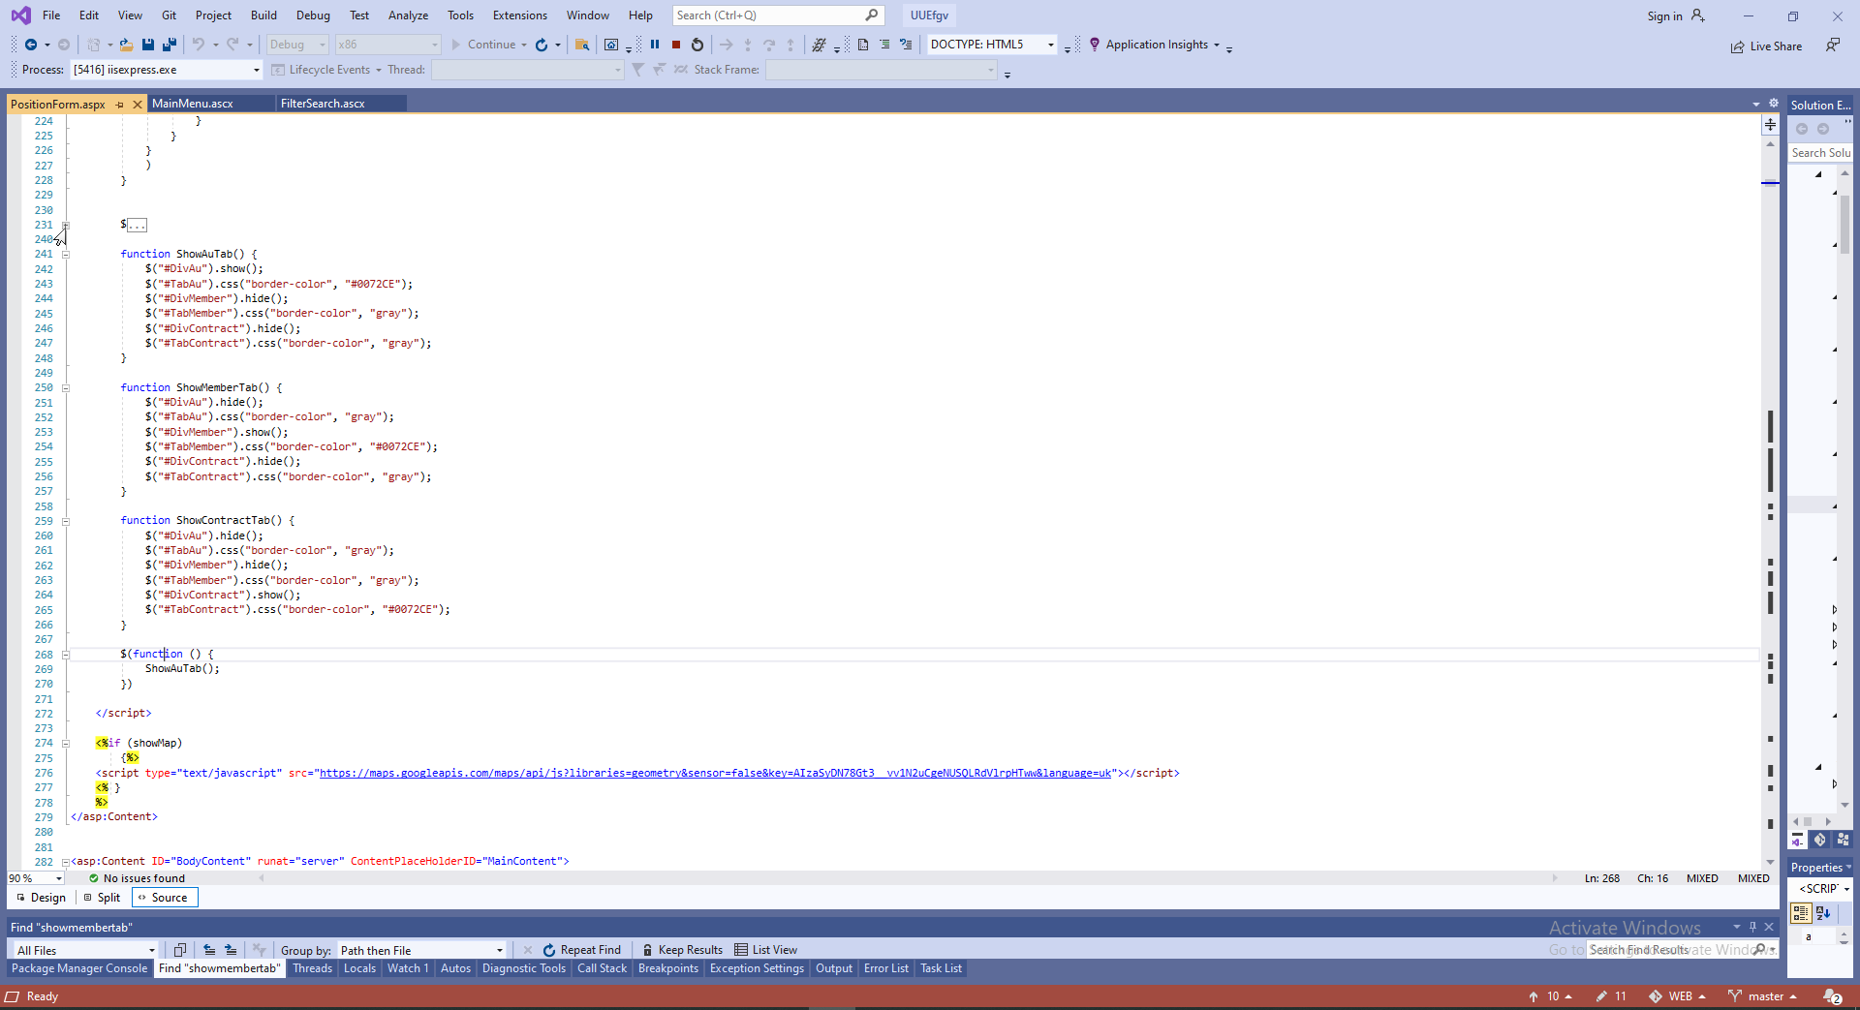Open editor settings gear above scrollbar
This screenshot has width=1860, height=1010.
point(1774,103)
